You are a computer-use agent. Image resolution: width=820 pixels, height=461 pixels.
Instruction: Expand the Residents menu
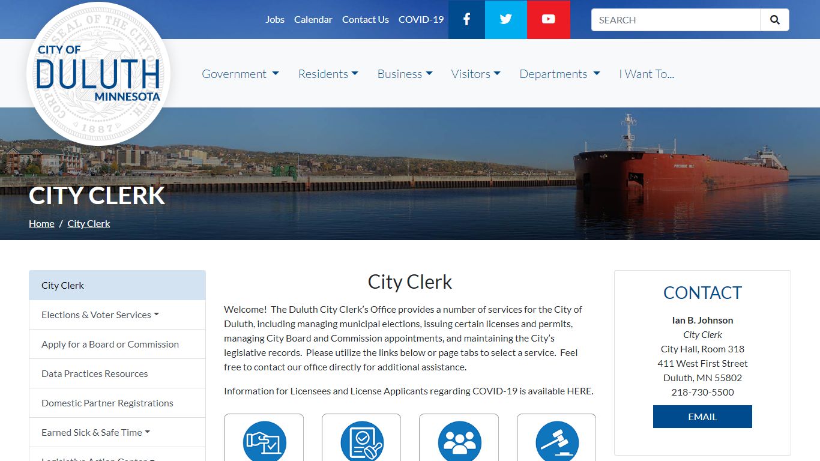[328, 74]
